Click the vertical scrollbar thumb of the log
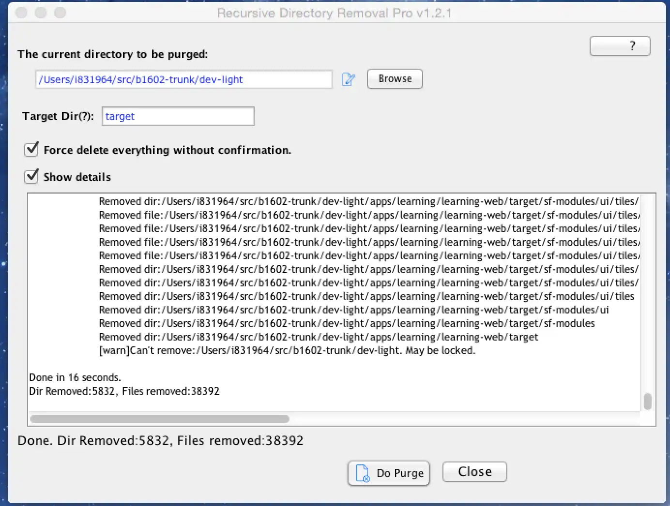This screenshot has height=506, width=670. (x=648, y=402)
